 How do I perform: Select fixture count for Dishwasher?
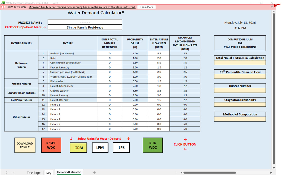pyautogui.click(x=109, y=81)
